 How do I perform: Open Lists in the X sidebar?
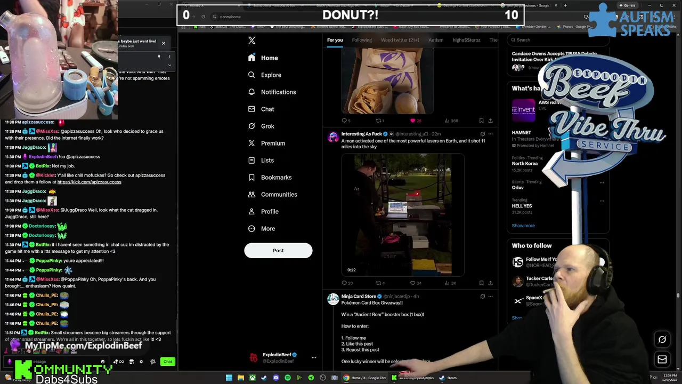point(261,160)
